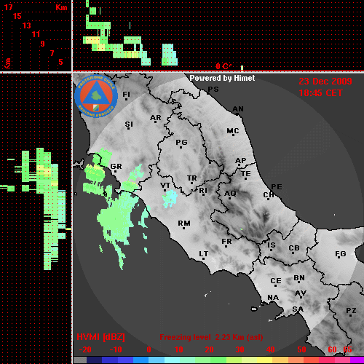The width and height of the screenshot is (364, 364).
Task: Click the AV city marker
Action: tap(301, 295)
